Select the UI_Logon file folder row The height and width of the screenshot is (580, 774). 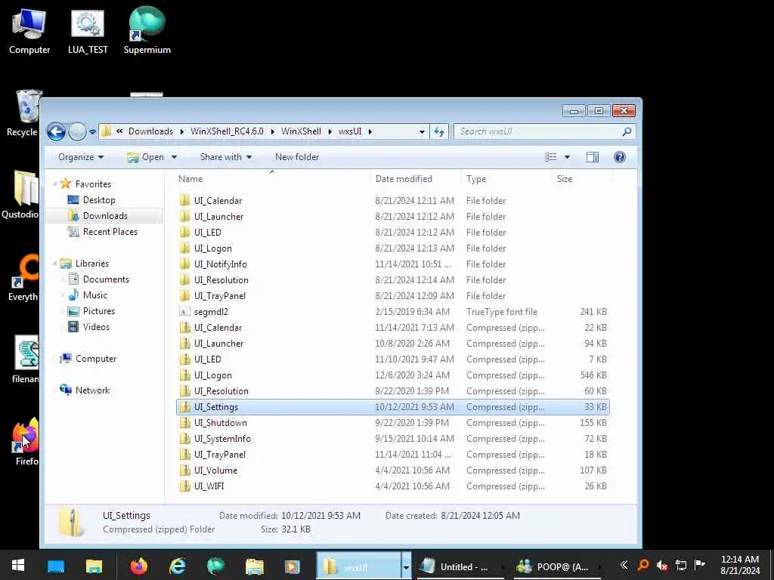pyautogui.click(x=393, y=248)
